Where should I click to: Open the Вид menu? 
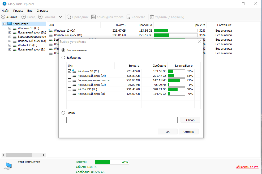30,11
